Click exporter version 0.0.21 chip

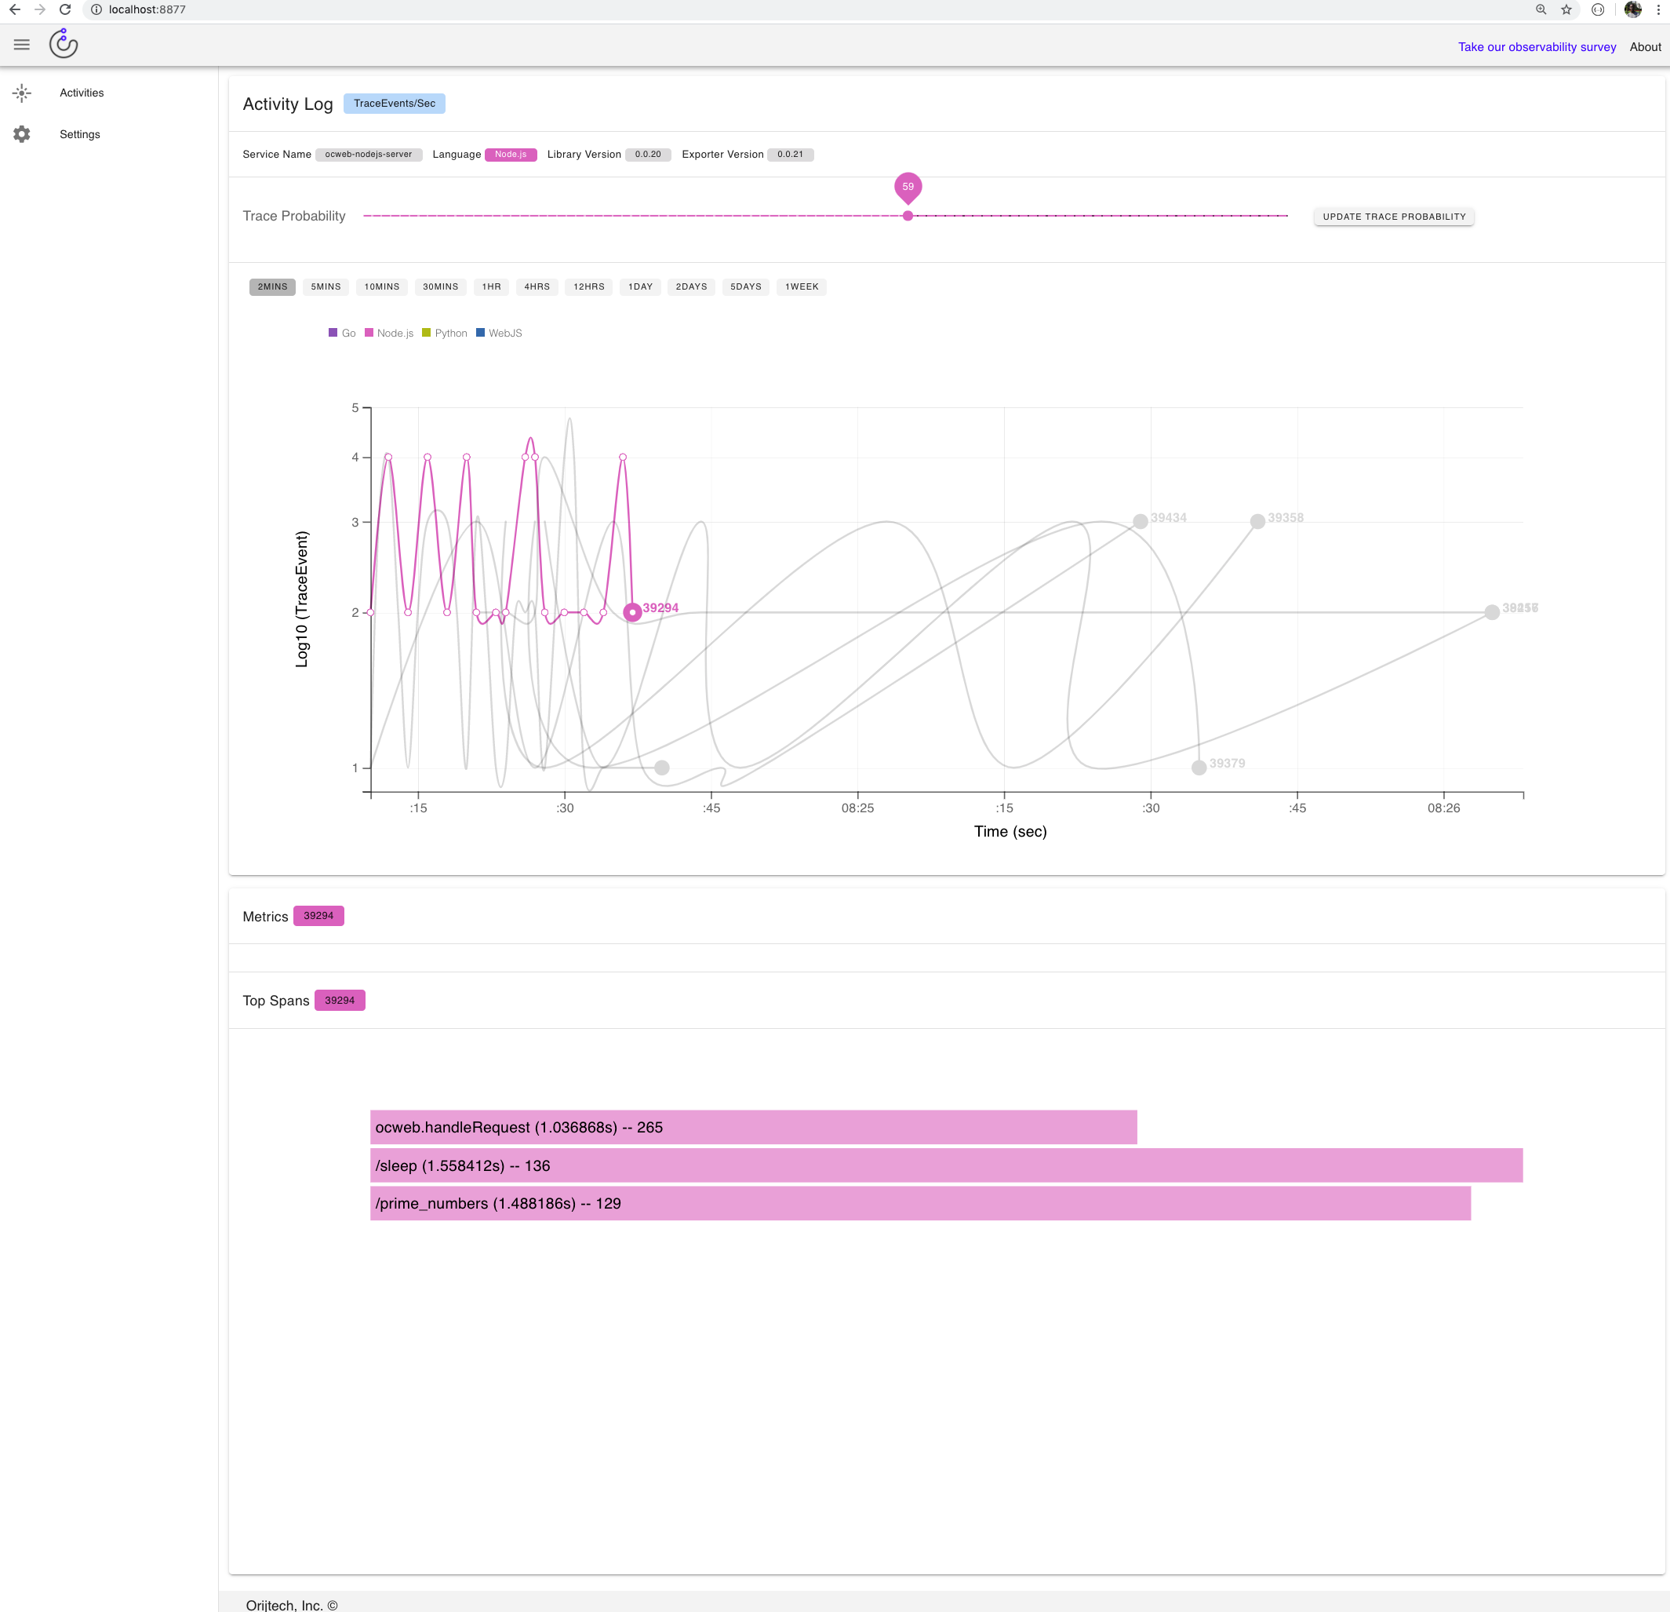pyautogui.click(x=790, y=155)
